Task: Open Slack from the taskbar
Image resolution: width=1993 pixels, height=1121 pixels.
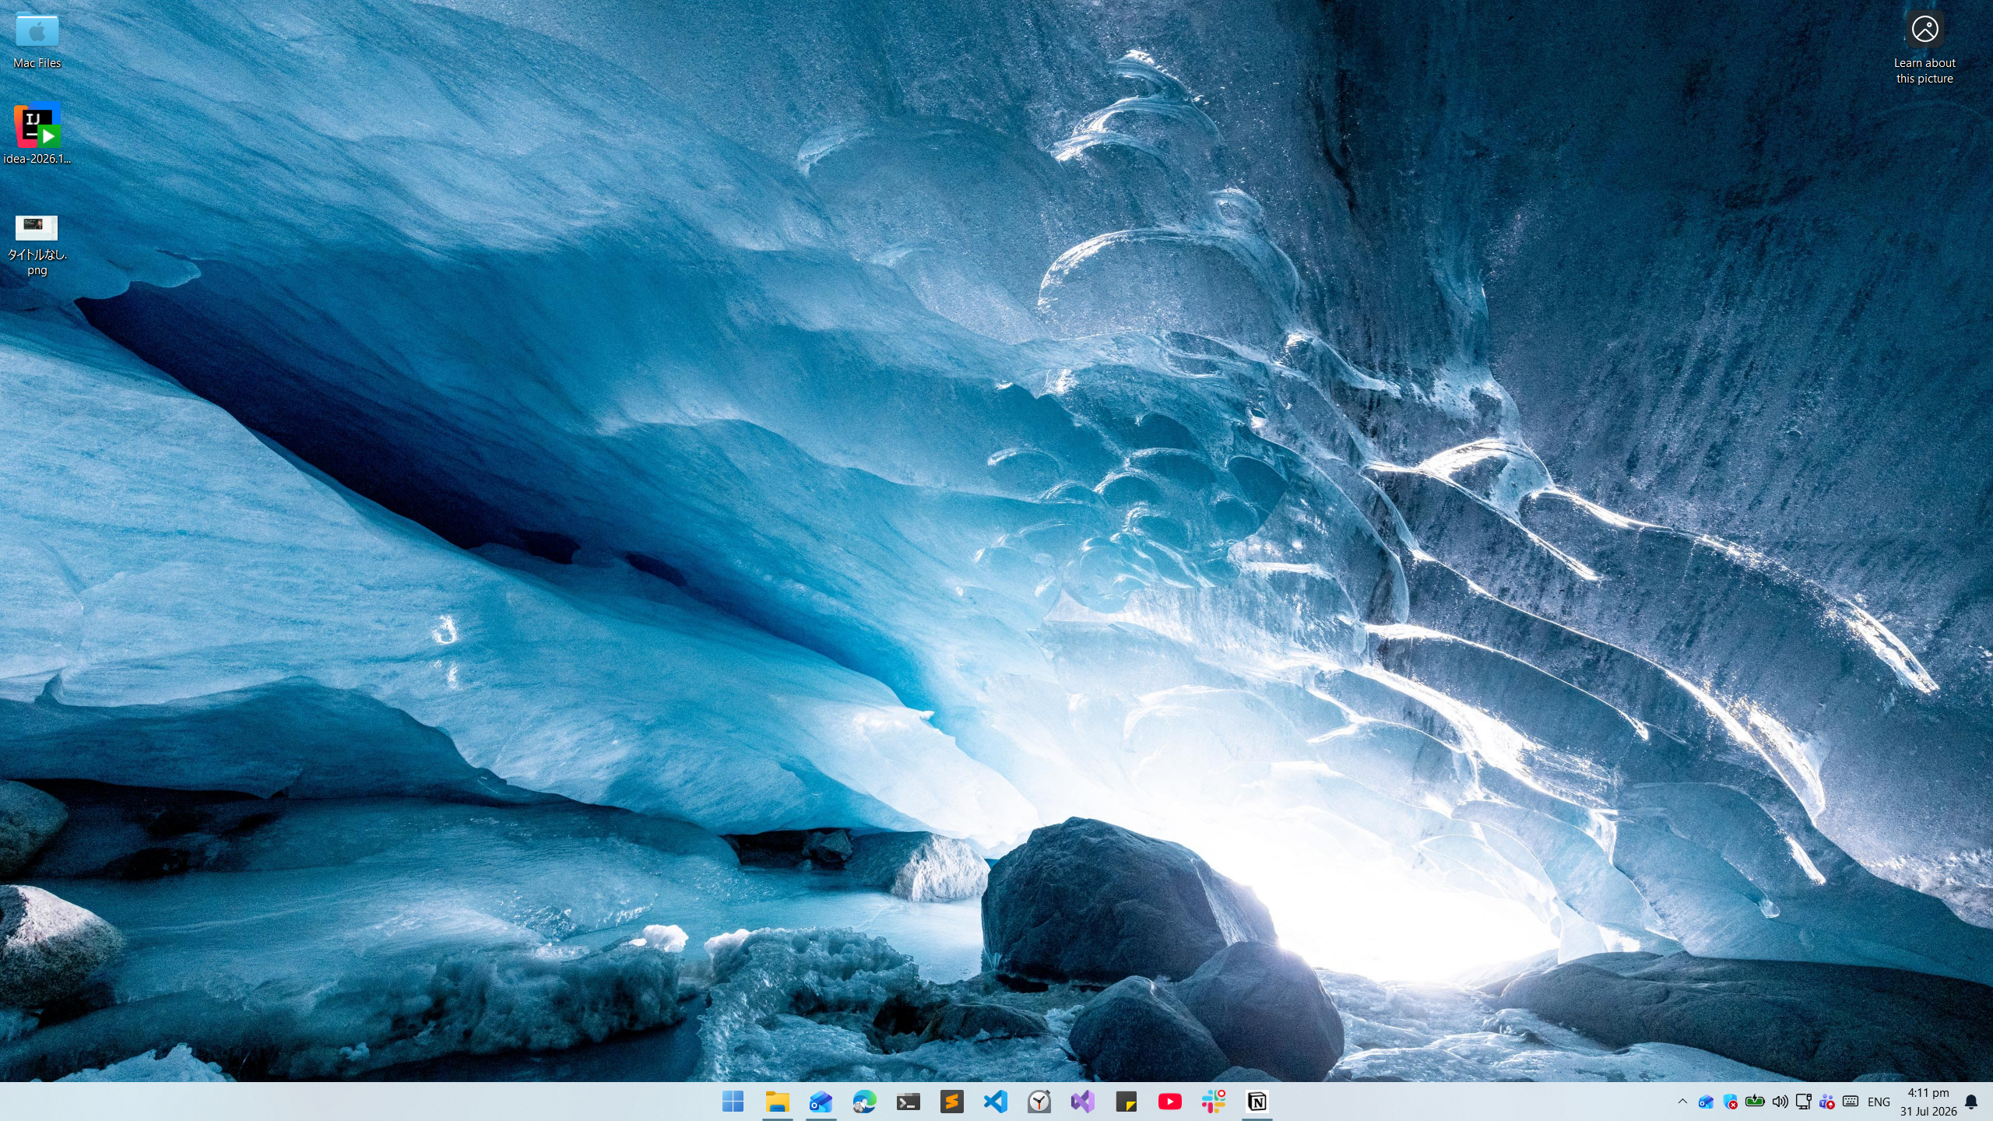Action: (1213, 1102)
